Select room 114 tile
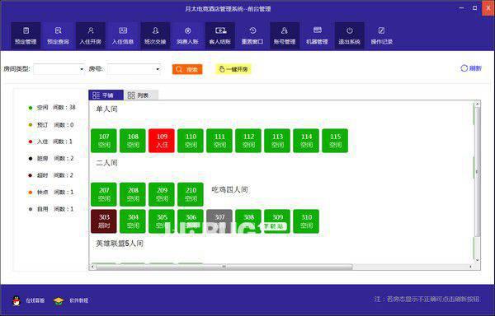Viewport: 495px width, 316px height. tap(306, 141)
